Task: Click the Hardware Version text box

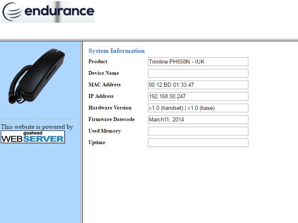Action: tap(198, 108)
